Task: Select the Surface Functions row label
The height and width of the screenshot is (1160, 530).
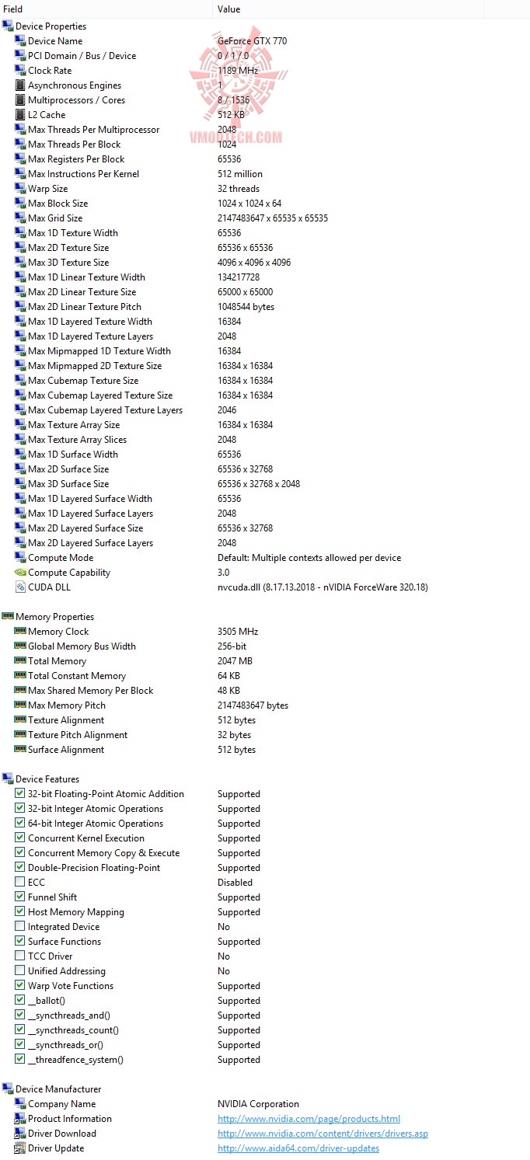Action: tap(65, 942)
